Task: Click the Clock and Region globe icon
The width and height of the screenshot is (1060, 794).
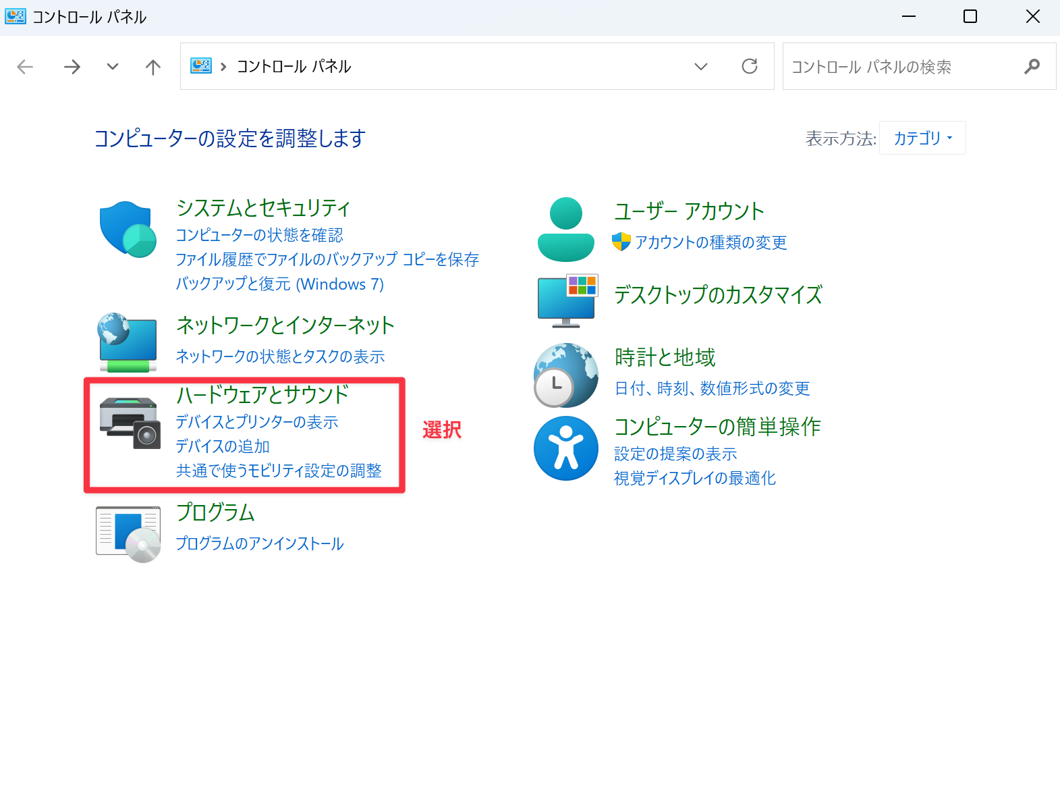Action: click(565, 375)
